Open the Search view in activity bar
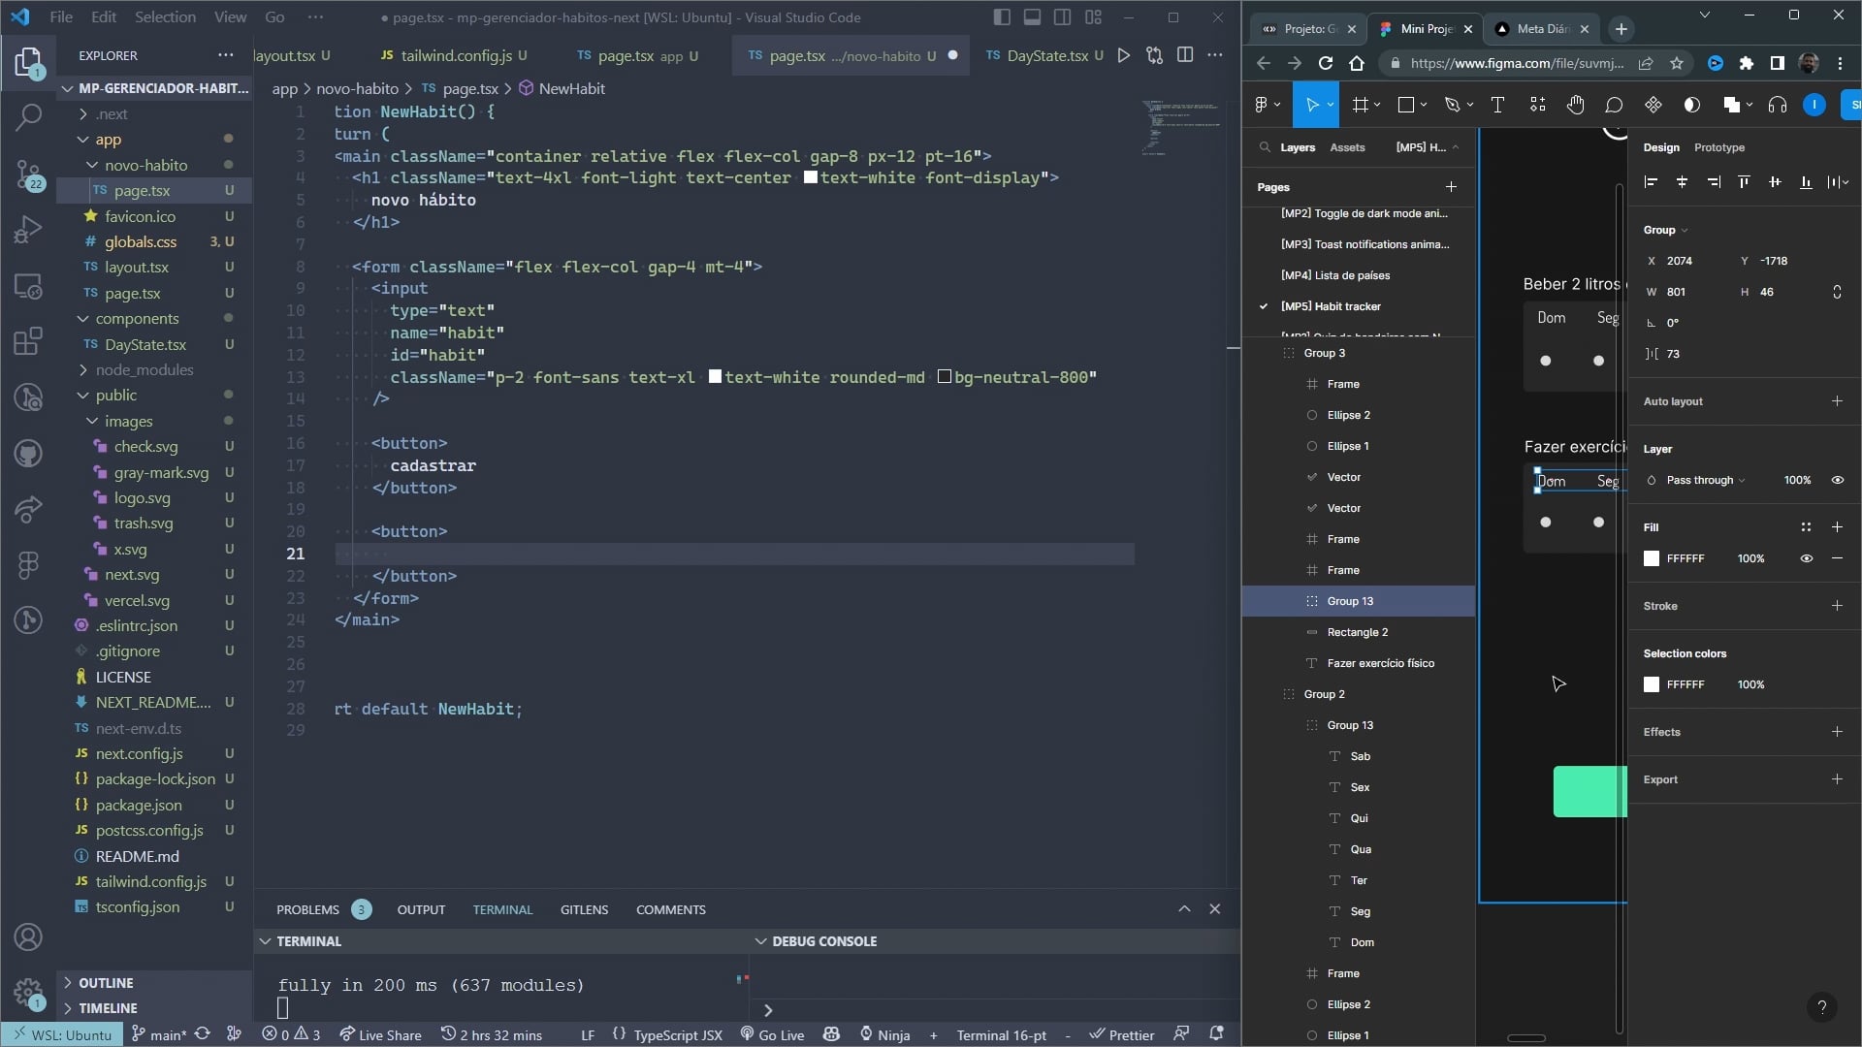 click(x=28, y=117)
